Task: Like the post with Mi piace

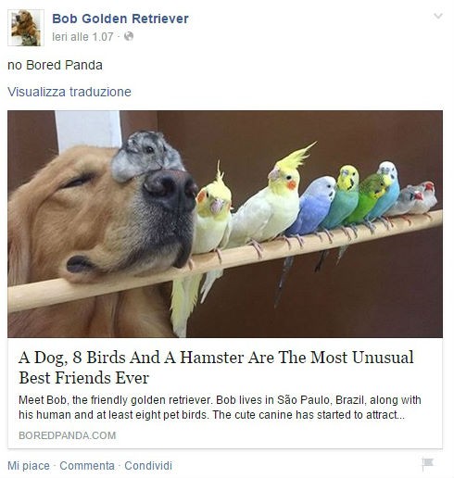Action: tap(29, 466)
